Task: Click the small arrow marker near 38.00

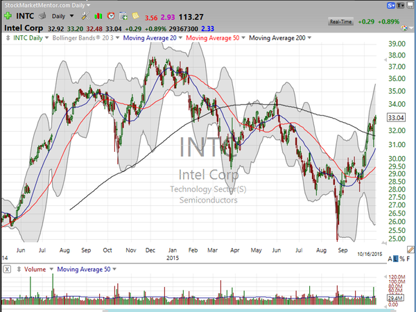Action: (385, 60)
